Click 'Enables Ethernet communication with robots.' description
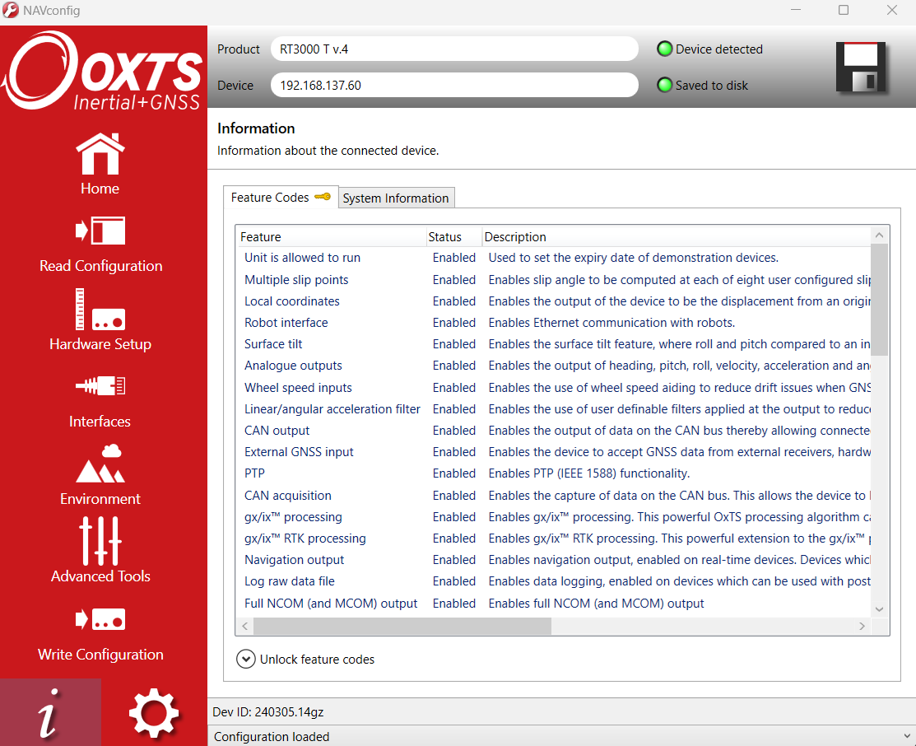Screen dimensions: 916x746 611,323
